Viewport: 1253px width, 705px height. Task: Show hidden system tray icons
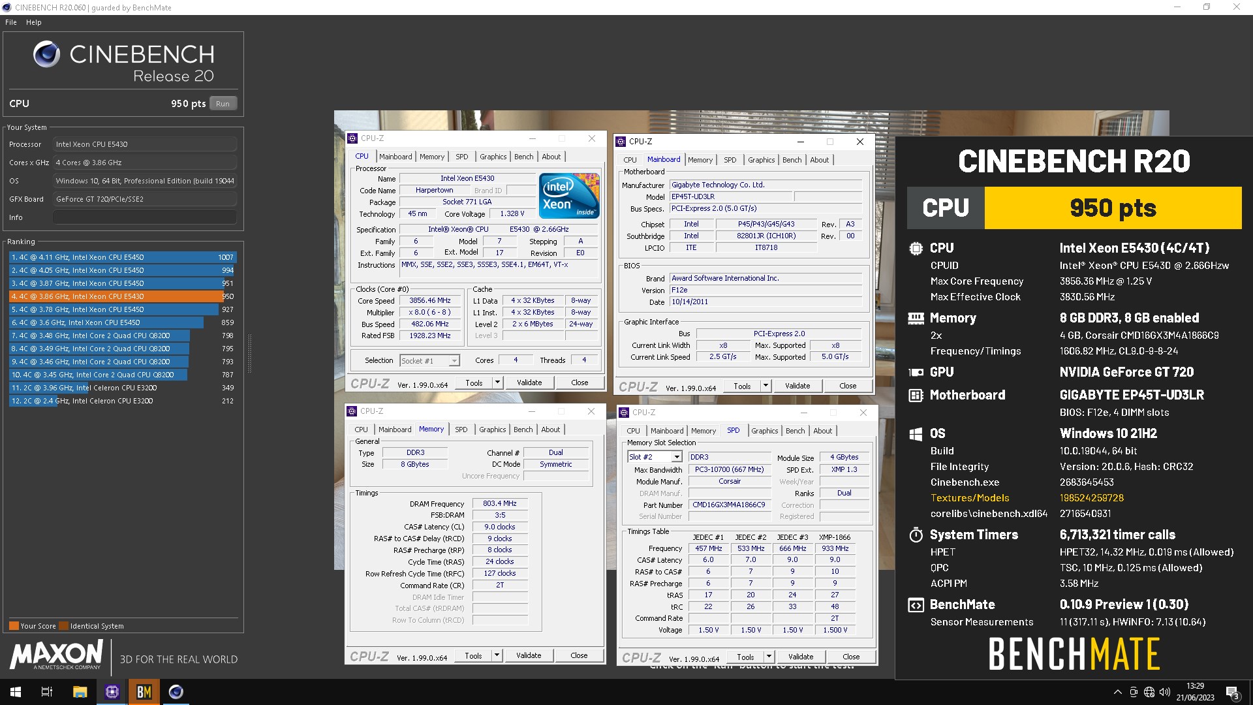tap(1117, 692)
